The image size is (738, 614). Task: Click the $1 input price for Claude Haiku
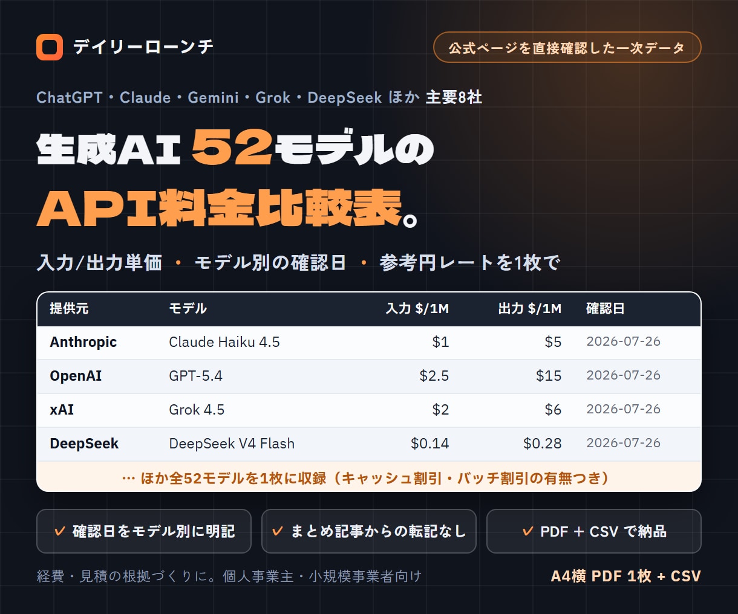pyautogui.click(x=440, y=342)
